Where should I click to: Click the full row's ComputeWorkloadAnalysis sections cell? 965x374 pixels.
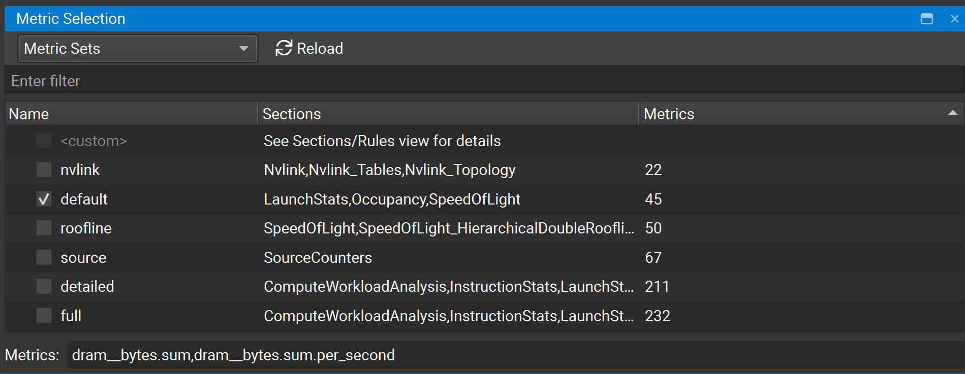pyautogui.click(x=449, y=316)
